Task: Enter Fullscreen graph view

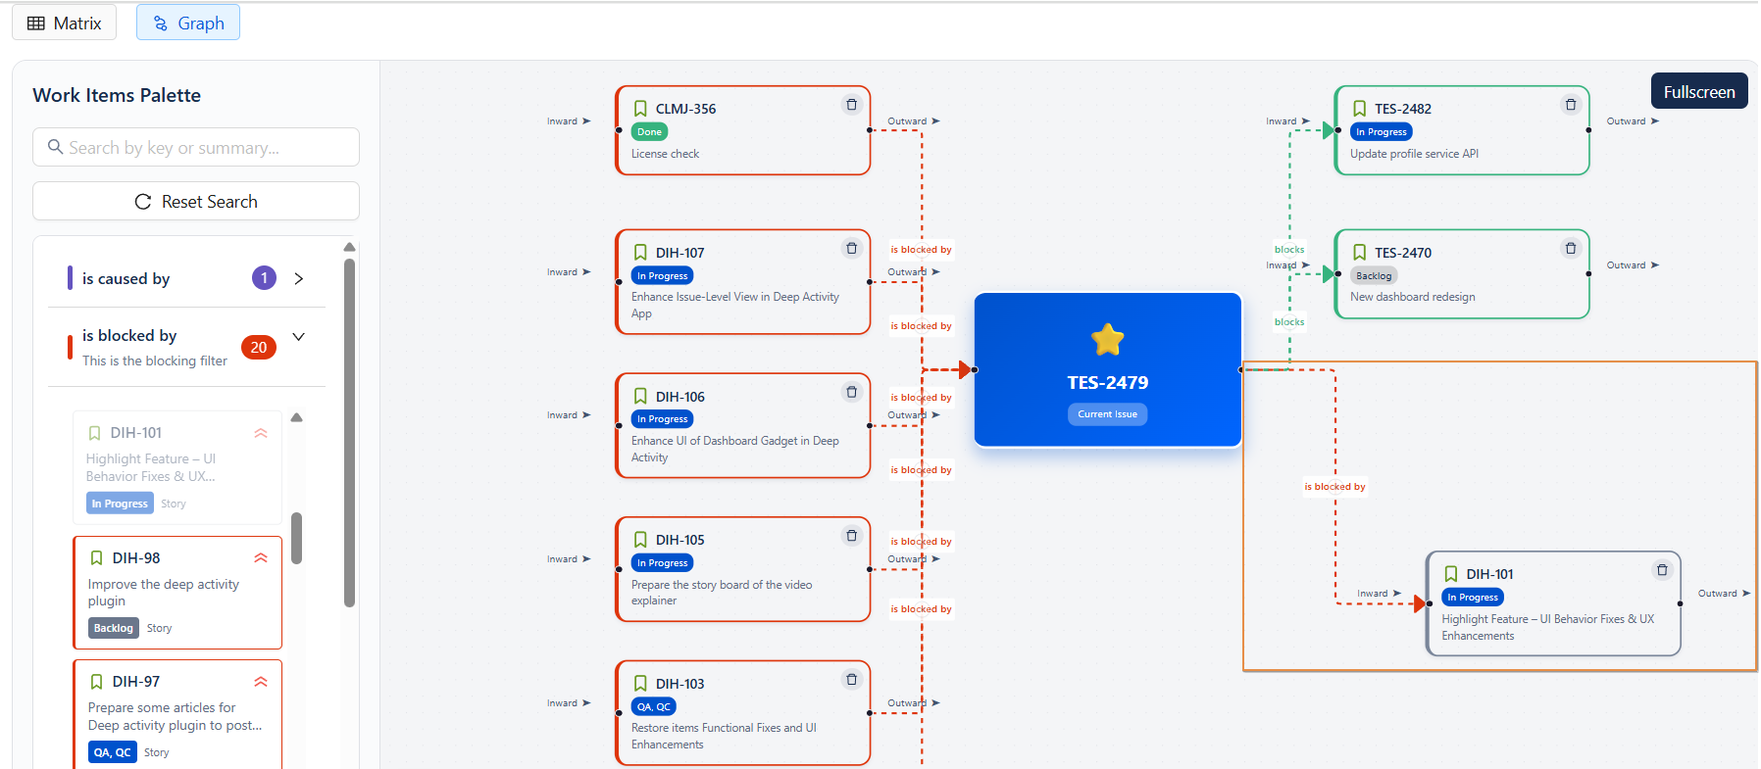Action: pos(1698,92)
